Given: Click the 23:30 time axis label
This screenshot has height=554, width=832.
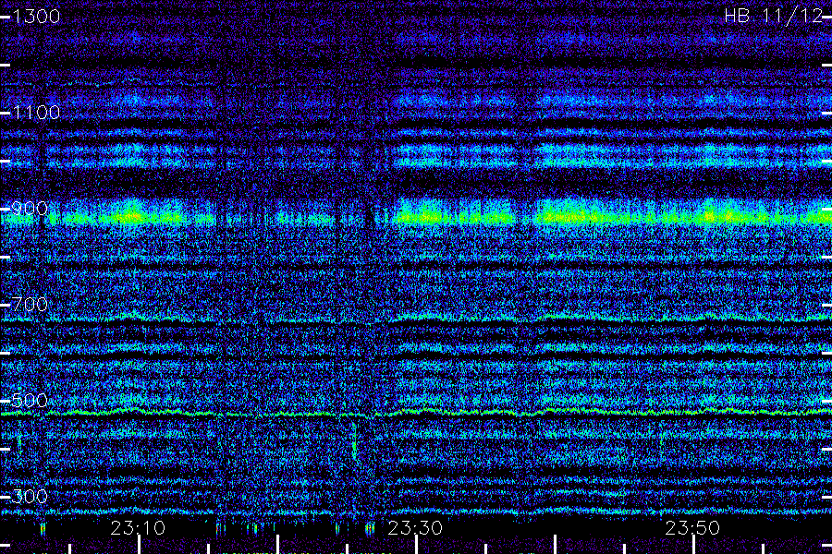Looking at the screenshot, I should (415, 528).
